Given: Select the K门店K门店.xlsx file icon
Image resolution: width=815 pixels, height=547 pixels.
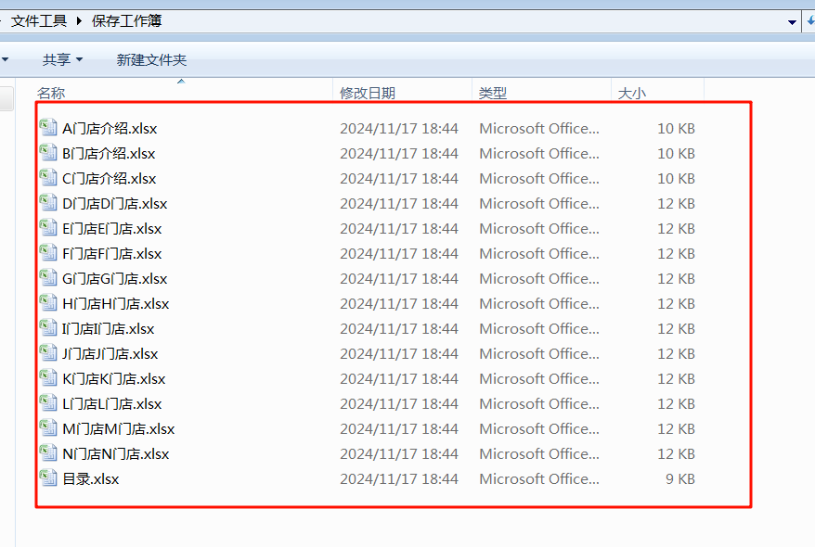Looking at the screenshot, I should 48,378.
